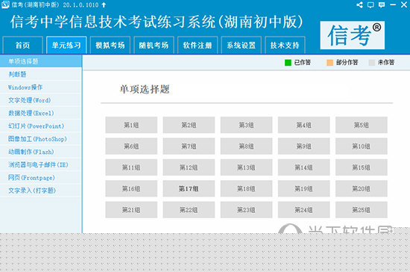
Task: Click the upward arrow update icon beside the version number
Action: (104, 4)
